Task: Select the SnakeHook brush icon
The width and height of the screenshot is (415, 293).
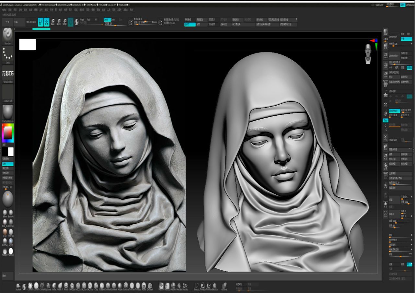Action: coord(18,286)
